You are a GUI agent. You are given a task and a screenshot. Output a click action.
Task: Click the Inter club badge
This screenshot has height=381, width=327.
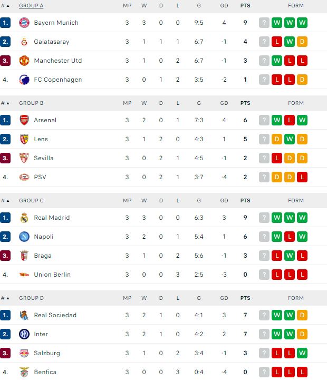coord(24,334)
